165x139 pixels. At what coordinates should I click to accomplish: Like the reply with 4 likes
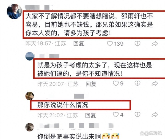pyautogui.click(x=116, y=115)
